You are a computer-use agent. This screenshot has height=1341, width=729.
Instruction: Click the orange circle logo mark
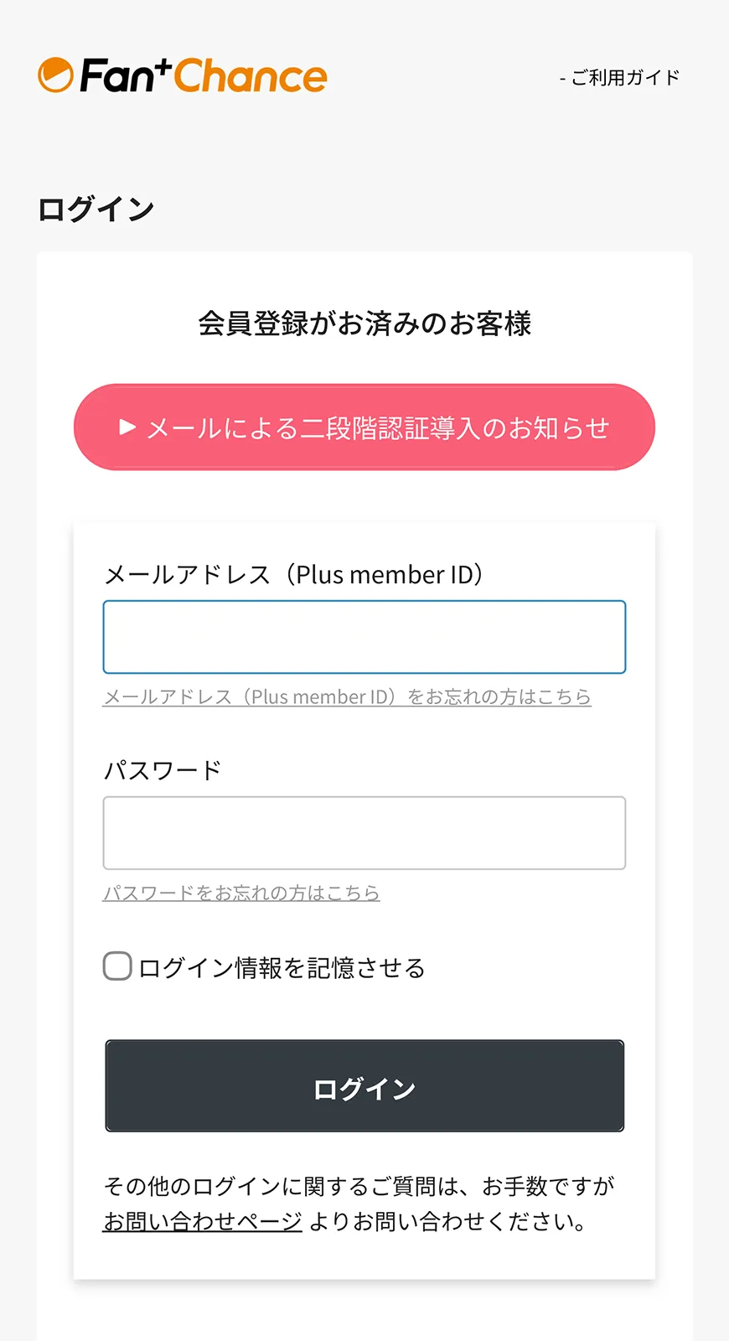tap(56, 75)
